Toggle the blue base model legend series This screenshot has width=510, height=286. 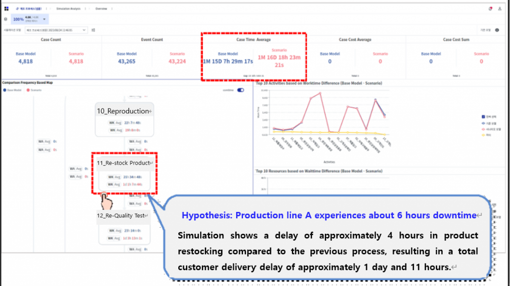click(x=483, y=122)
